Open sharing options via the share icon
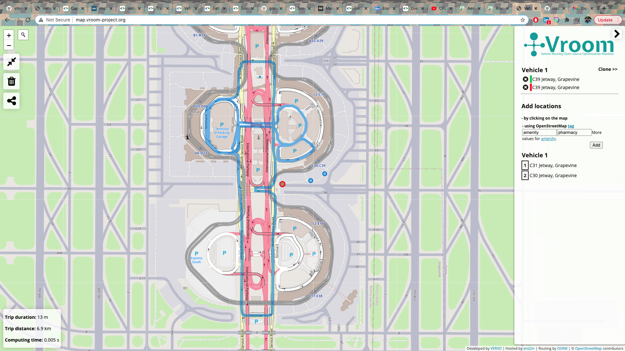 [11, 101]
